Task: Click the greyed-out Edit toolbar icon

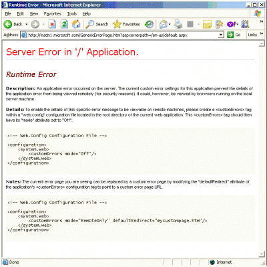Action: pos(190,24)
